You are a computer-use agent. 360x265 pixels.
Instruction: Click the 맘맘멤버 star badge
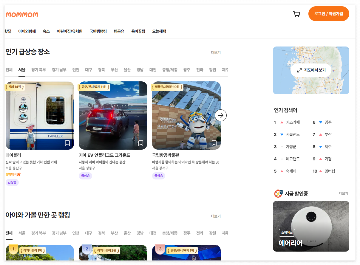[13, 174]
